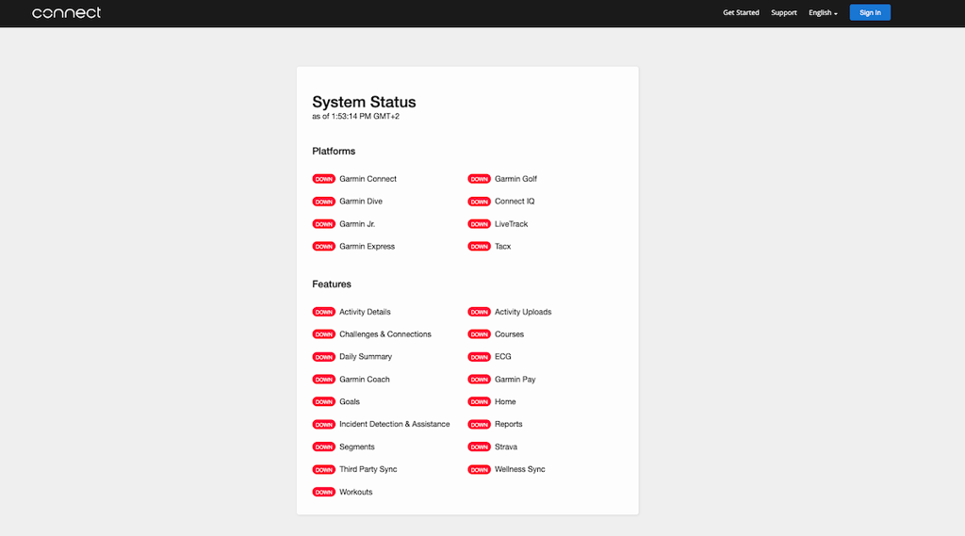The height and width of the screenshot is (536, 965).
Task: Click the DOWN badge beside Activity Details
Action: pyautogui.click(x=324, y=312)
